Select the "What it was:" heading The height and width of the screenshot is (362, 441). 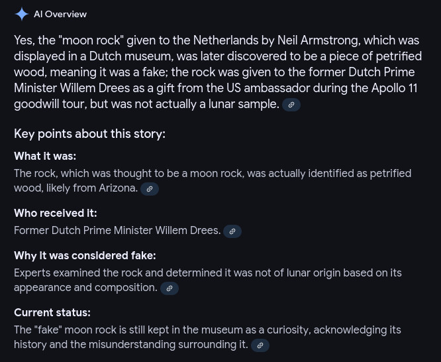point(45,156)
